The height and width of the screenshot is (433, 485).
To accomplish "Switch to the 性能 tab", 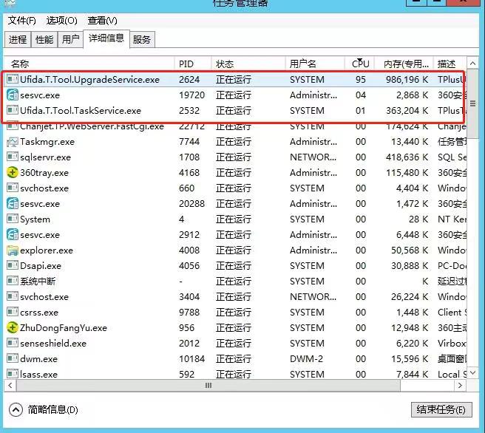I will pyautogui.click(x=44, y=40).
